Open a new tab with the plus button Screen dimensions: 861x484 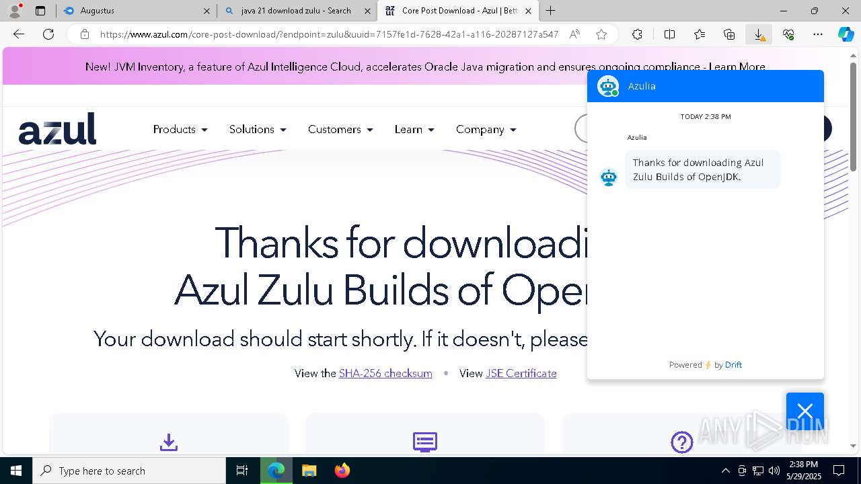(551, 11)
